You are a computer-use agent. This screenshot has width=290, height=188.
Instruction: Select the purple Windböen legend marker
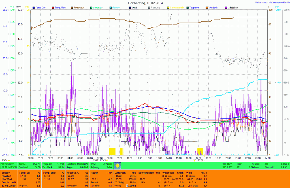(x=226, y=8)
